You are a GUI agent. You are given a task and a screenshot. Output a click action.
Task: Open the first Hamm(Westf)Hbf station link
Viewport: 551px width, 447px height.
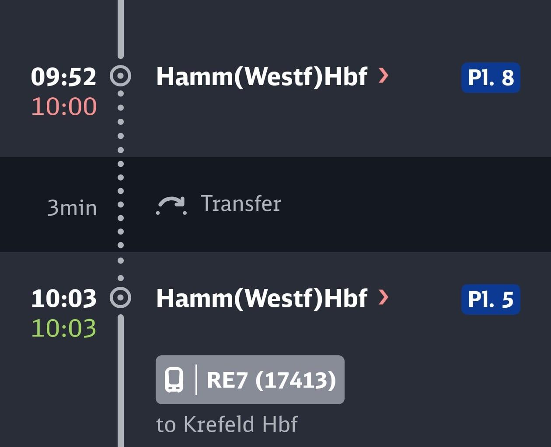coord(262,76)
